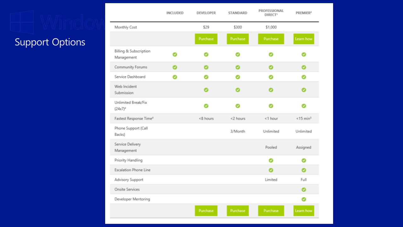Screen dimensions: 403x227
Task: Click Onsite Services checkmark in Premier column
Action: (x=304, y=189)
